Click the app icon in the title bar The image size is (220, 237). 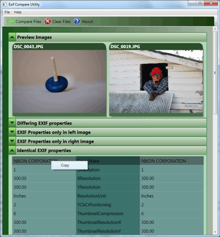pyautogui.click(x=4, y=4)
